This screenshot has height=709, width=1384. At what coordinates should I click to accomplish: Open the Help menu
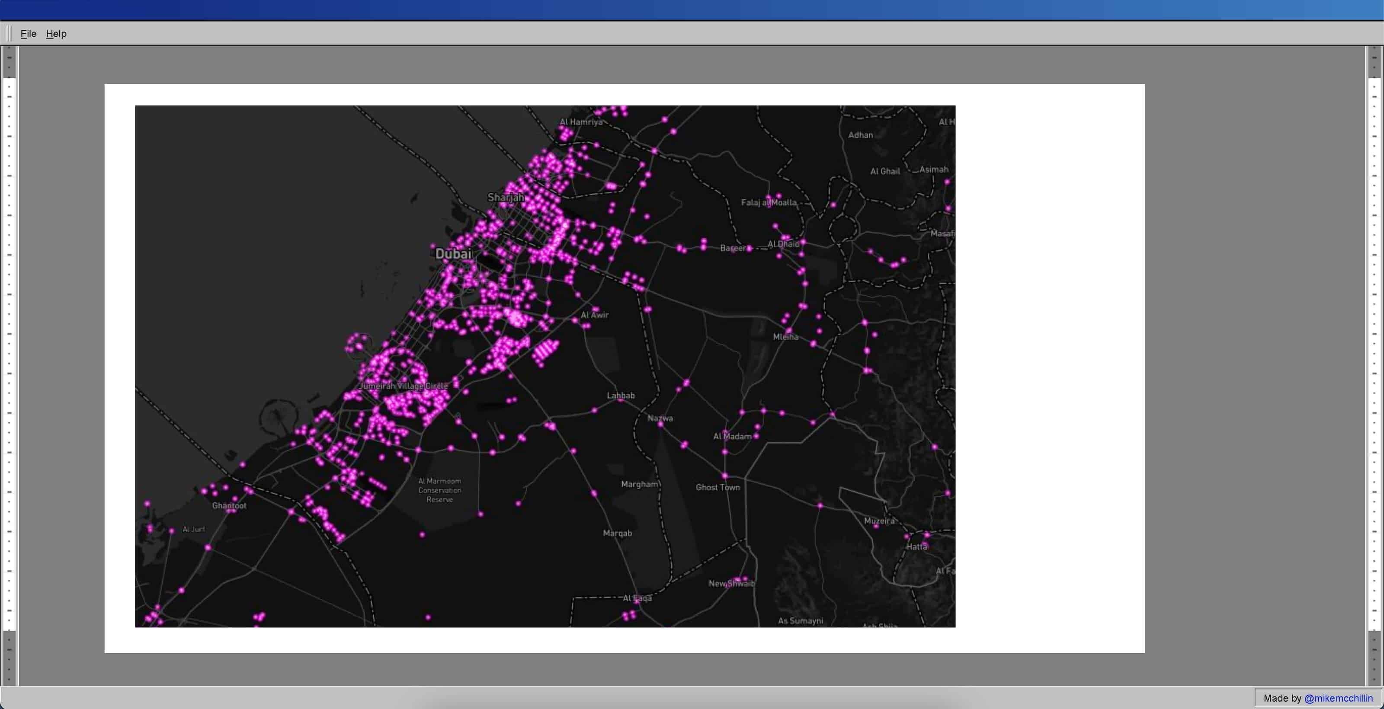tap(56, 33)
